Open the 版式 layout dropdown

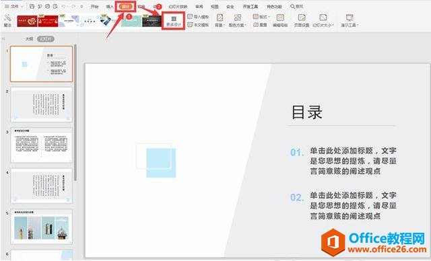coord(261,17)
